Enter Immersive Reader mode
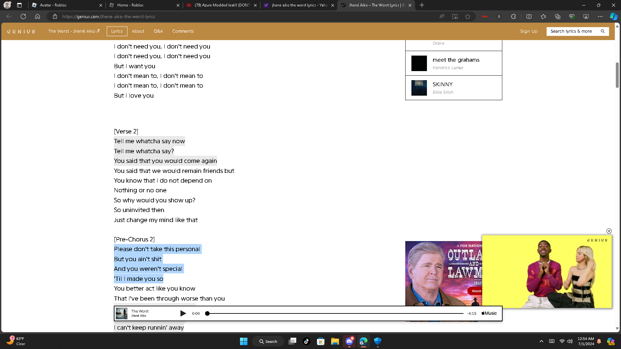Viewport: 621px width, 349px height. (455, 16)
